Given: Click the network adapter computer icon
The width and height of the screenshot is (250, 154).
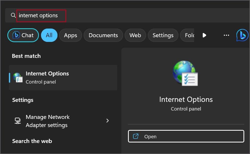Looking at the screenshot, I should [x=18, y=121].
